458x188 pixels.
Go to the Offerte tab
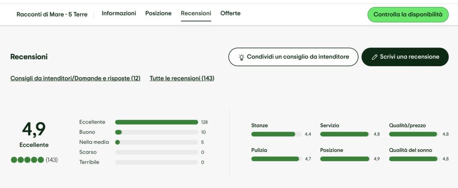(x=230, y=13)
